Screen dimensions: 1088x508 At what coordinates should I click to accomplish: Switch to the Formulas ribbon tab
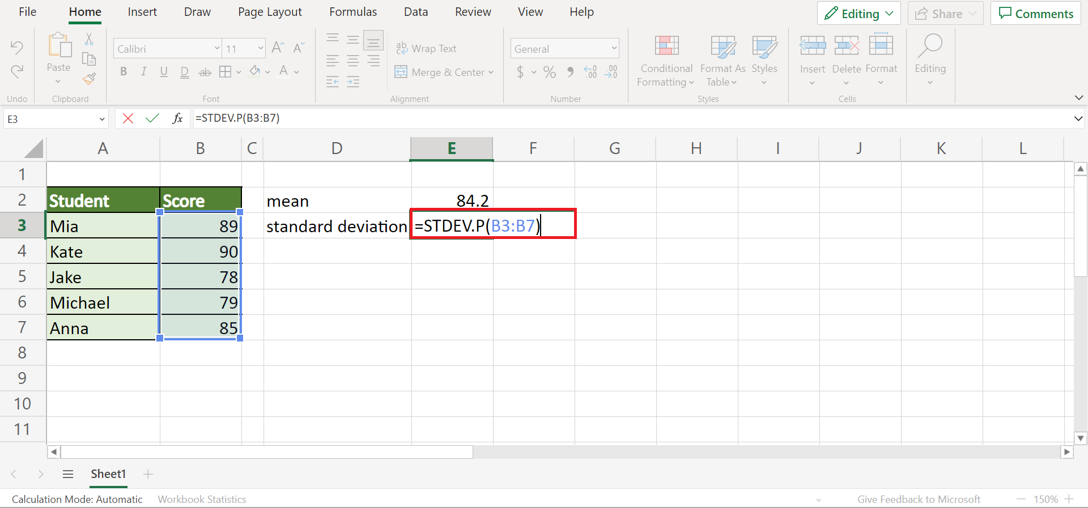[353, 12]
